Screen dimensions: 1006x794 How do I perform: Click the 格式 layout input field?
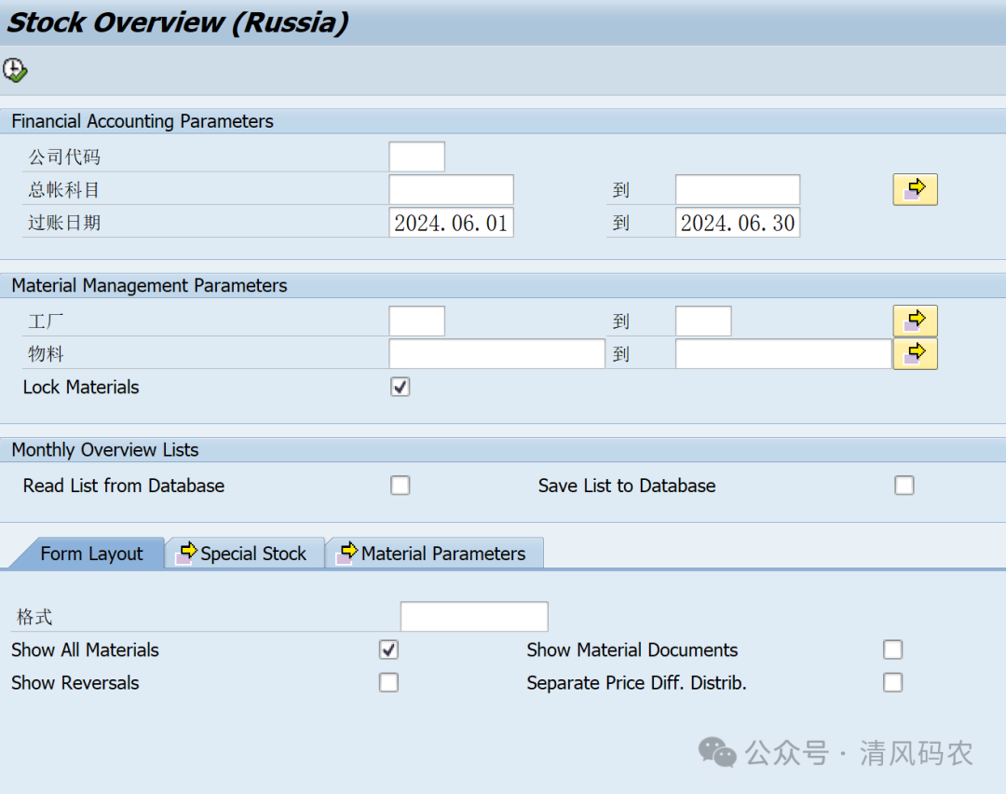click(473, 617)
